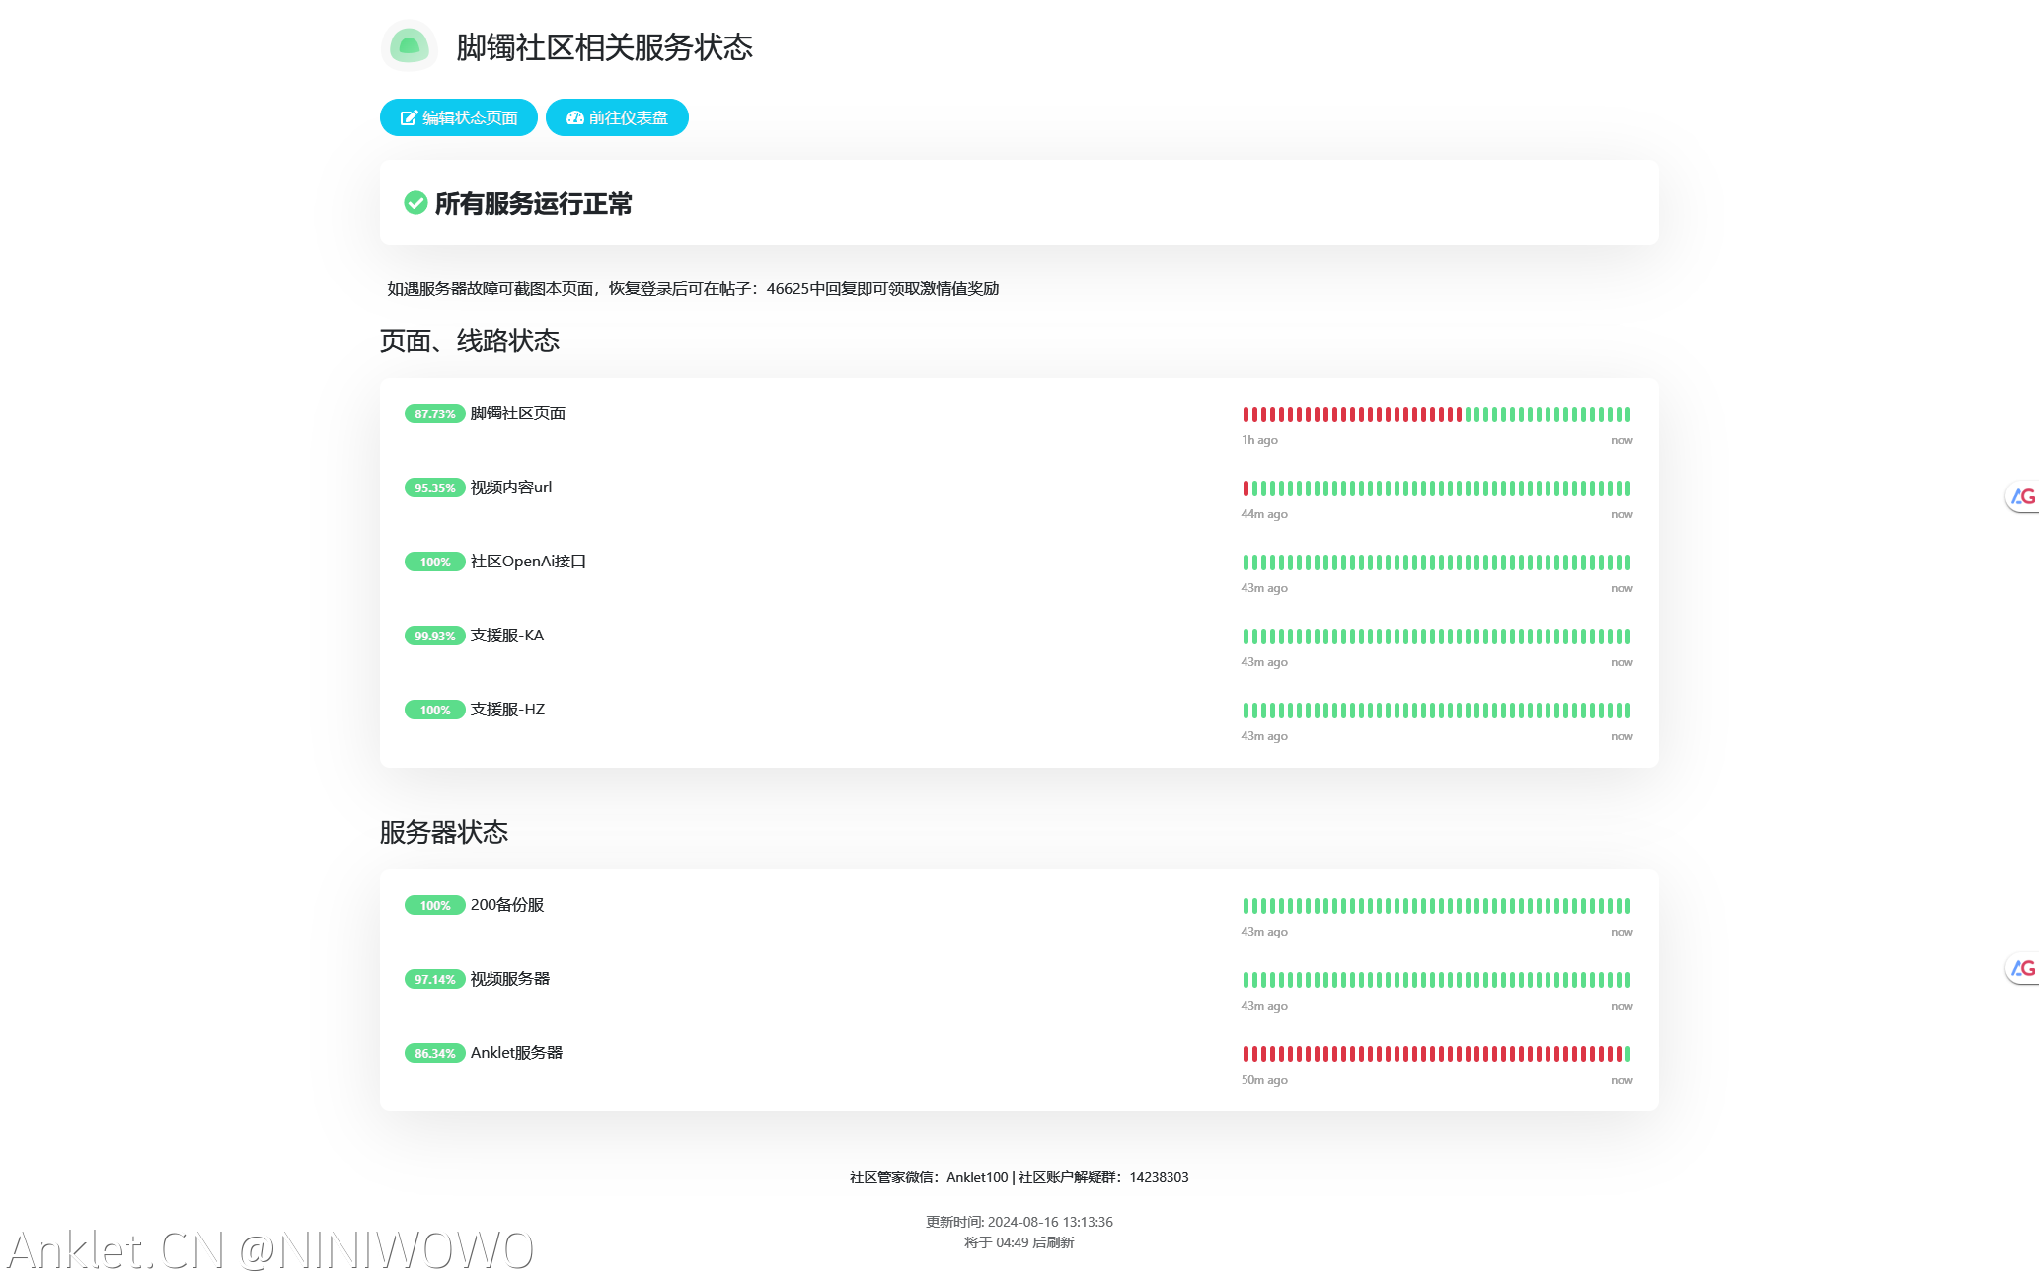Screen dimensions: 2039x1276
Task: Click the '44m ago' label
Action: pyautogui.click(x=1264, y=514)
